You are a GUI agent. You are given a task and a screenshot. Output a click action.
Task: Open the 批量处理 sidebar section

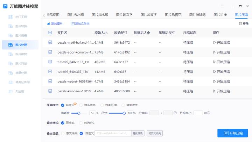click(x=18, y=73)
